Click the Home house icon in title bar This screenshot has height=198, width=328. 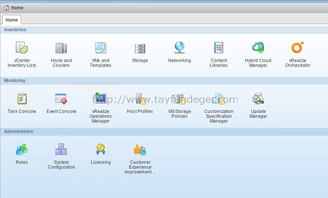click(6, 8)
